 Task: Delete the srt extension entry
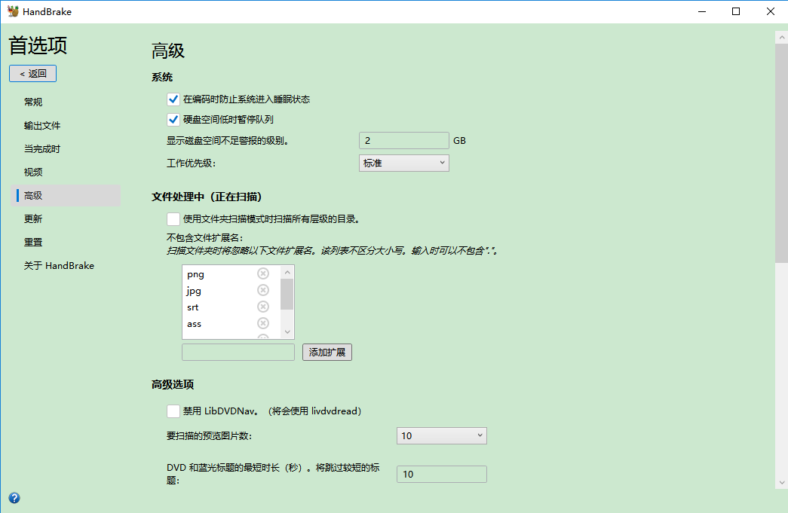pyautogui.click(x=262, y=307)
